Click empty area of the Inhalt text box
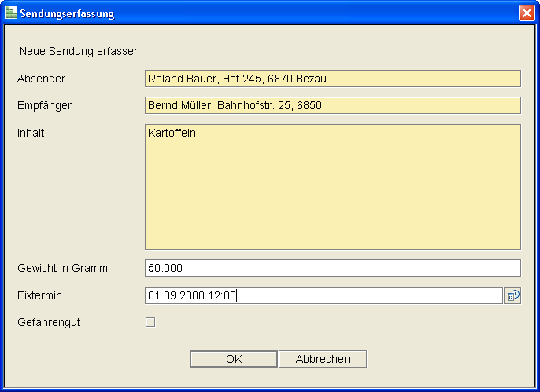 pos(332,196)
